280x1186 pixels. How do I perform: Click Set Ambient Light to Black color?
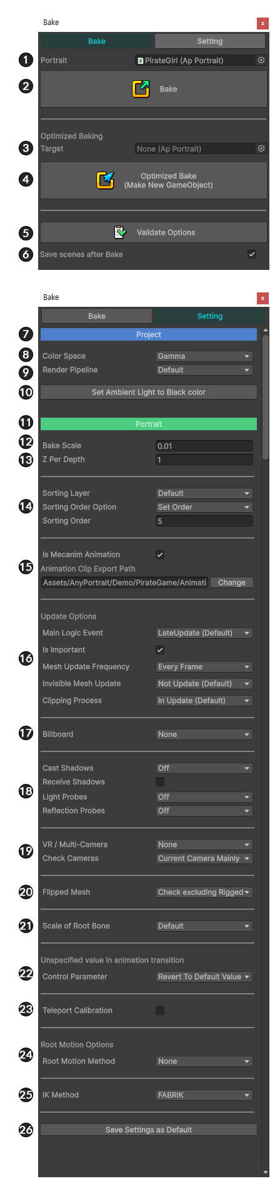(x=149, y=393)
